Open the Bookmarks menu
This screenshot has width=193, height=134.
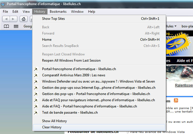[x=58, y=12]
